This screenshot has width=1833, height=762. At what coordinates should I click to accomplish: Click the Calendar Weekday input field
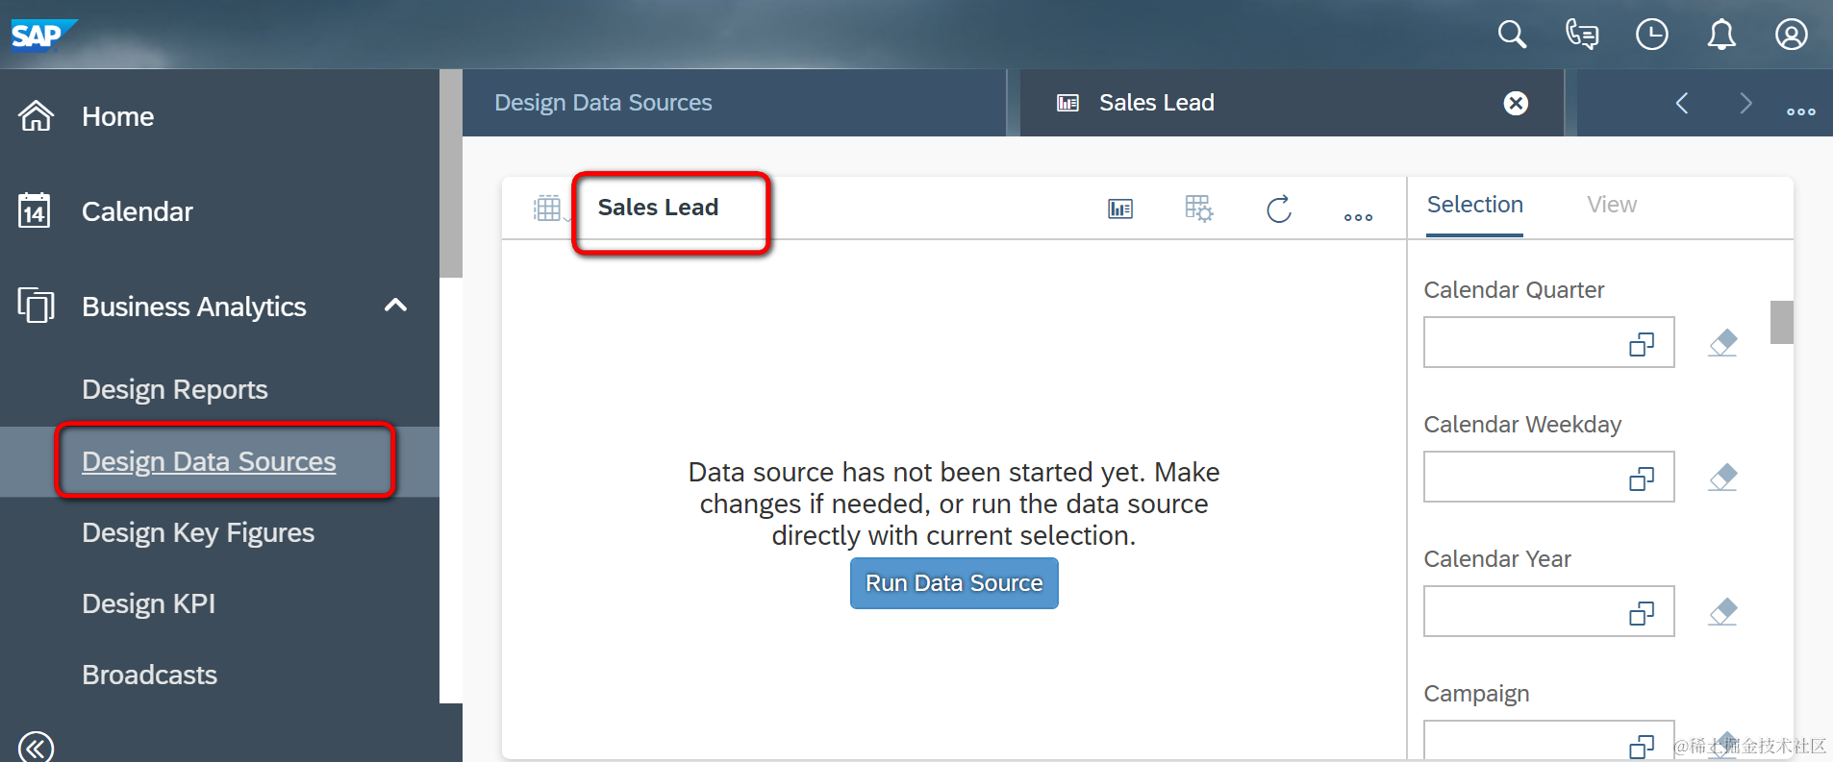tap(1548, 477)
